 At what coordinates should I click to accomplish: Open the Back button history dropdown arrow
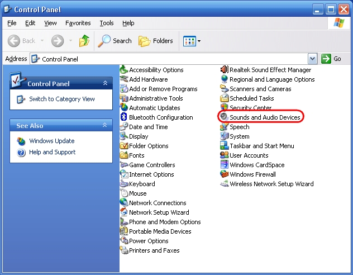pyautogui.click(x=42, y=41)
